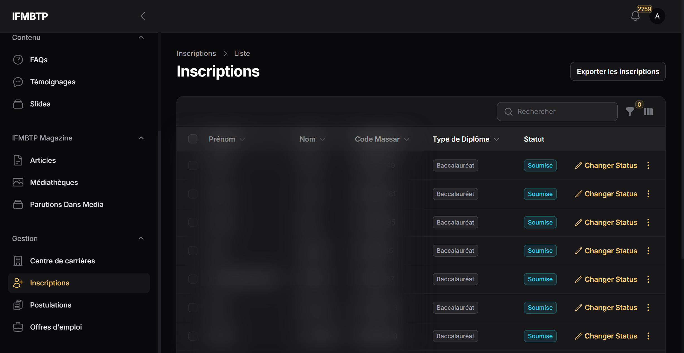Viewport: 684px width, 353px height.
Task: Check the first row's checkbox
Action: 193,165
